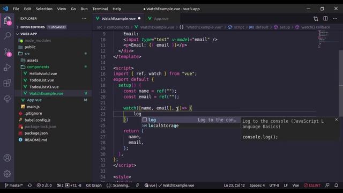
Task: Collapse the src folder
Action: [54, 54]
